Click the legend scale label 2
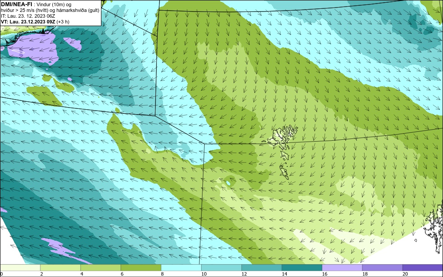The height and width of the screenshot is (277, 443). point(42,274)
